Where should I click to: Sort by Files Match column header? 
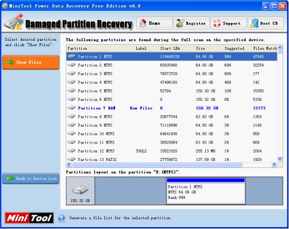pyautogui.click(x=265, y=48)
